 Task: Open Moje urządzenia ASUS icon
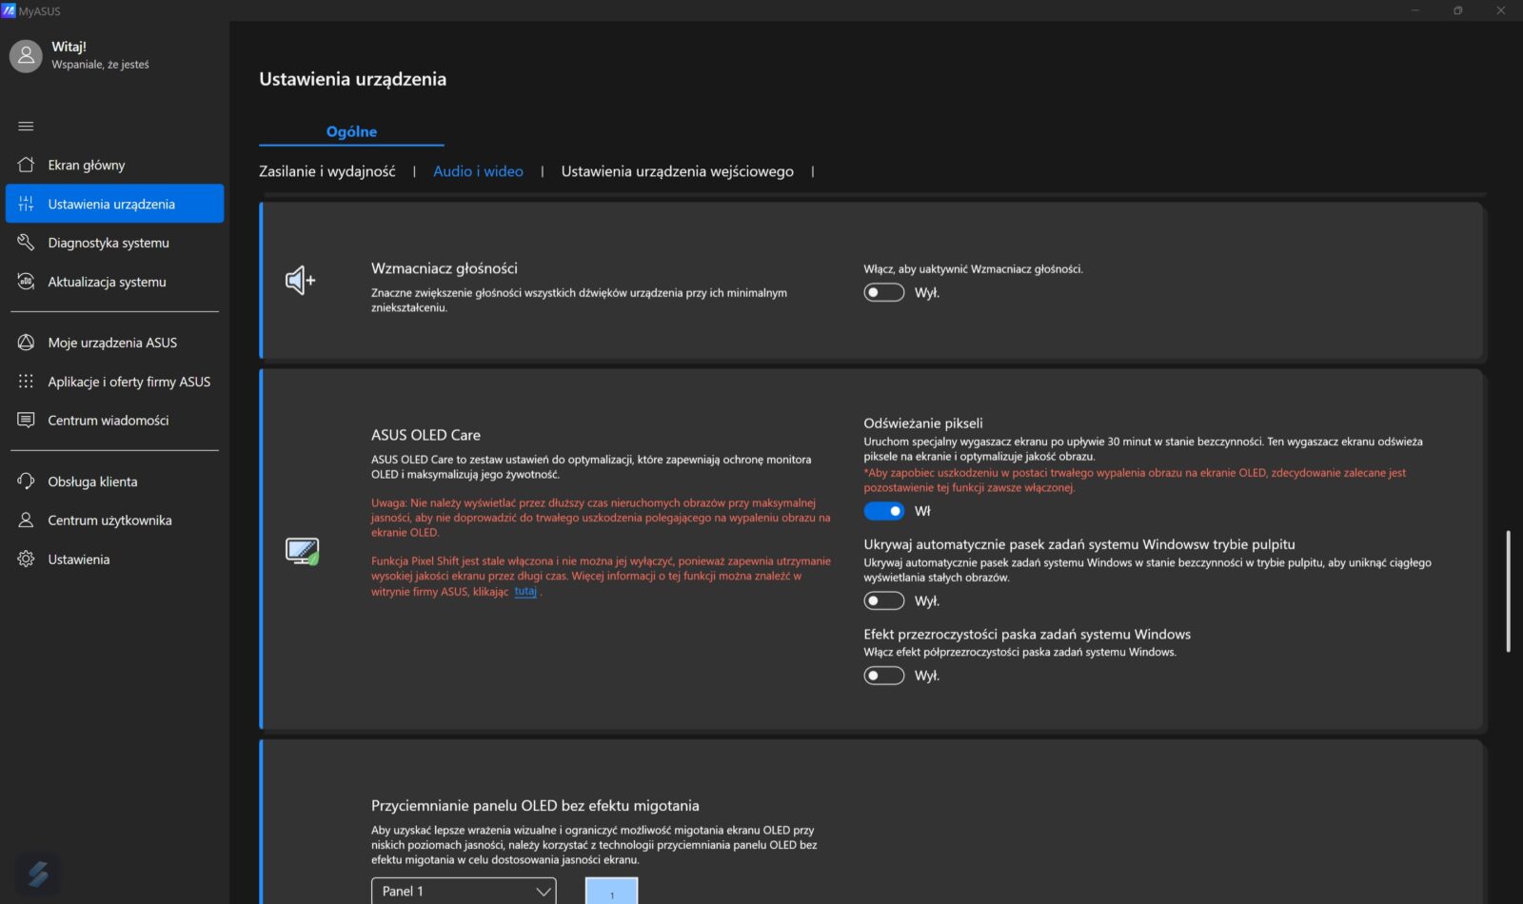[x=26, y=343]
